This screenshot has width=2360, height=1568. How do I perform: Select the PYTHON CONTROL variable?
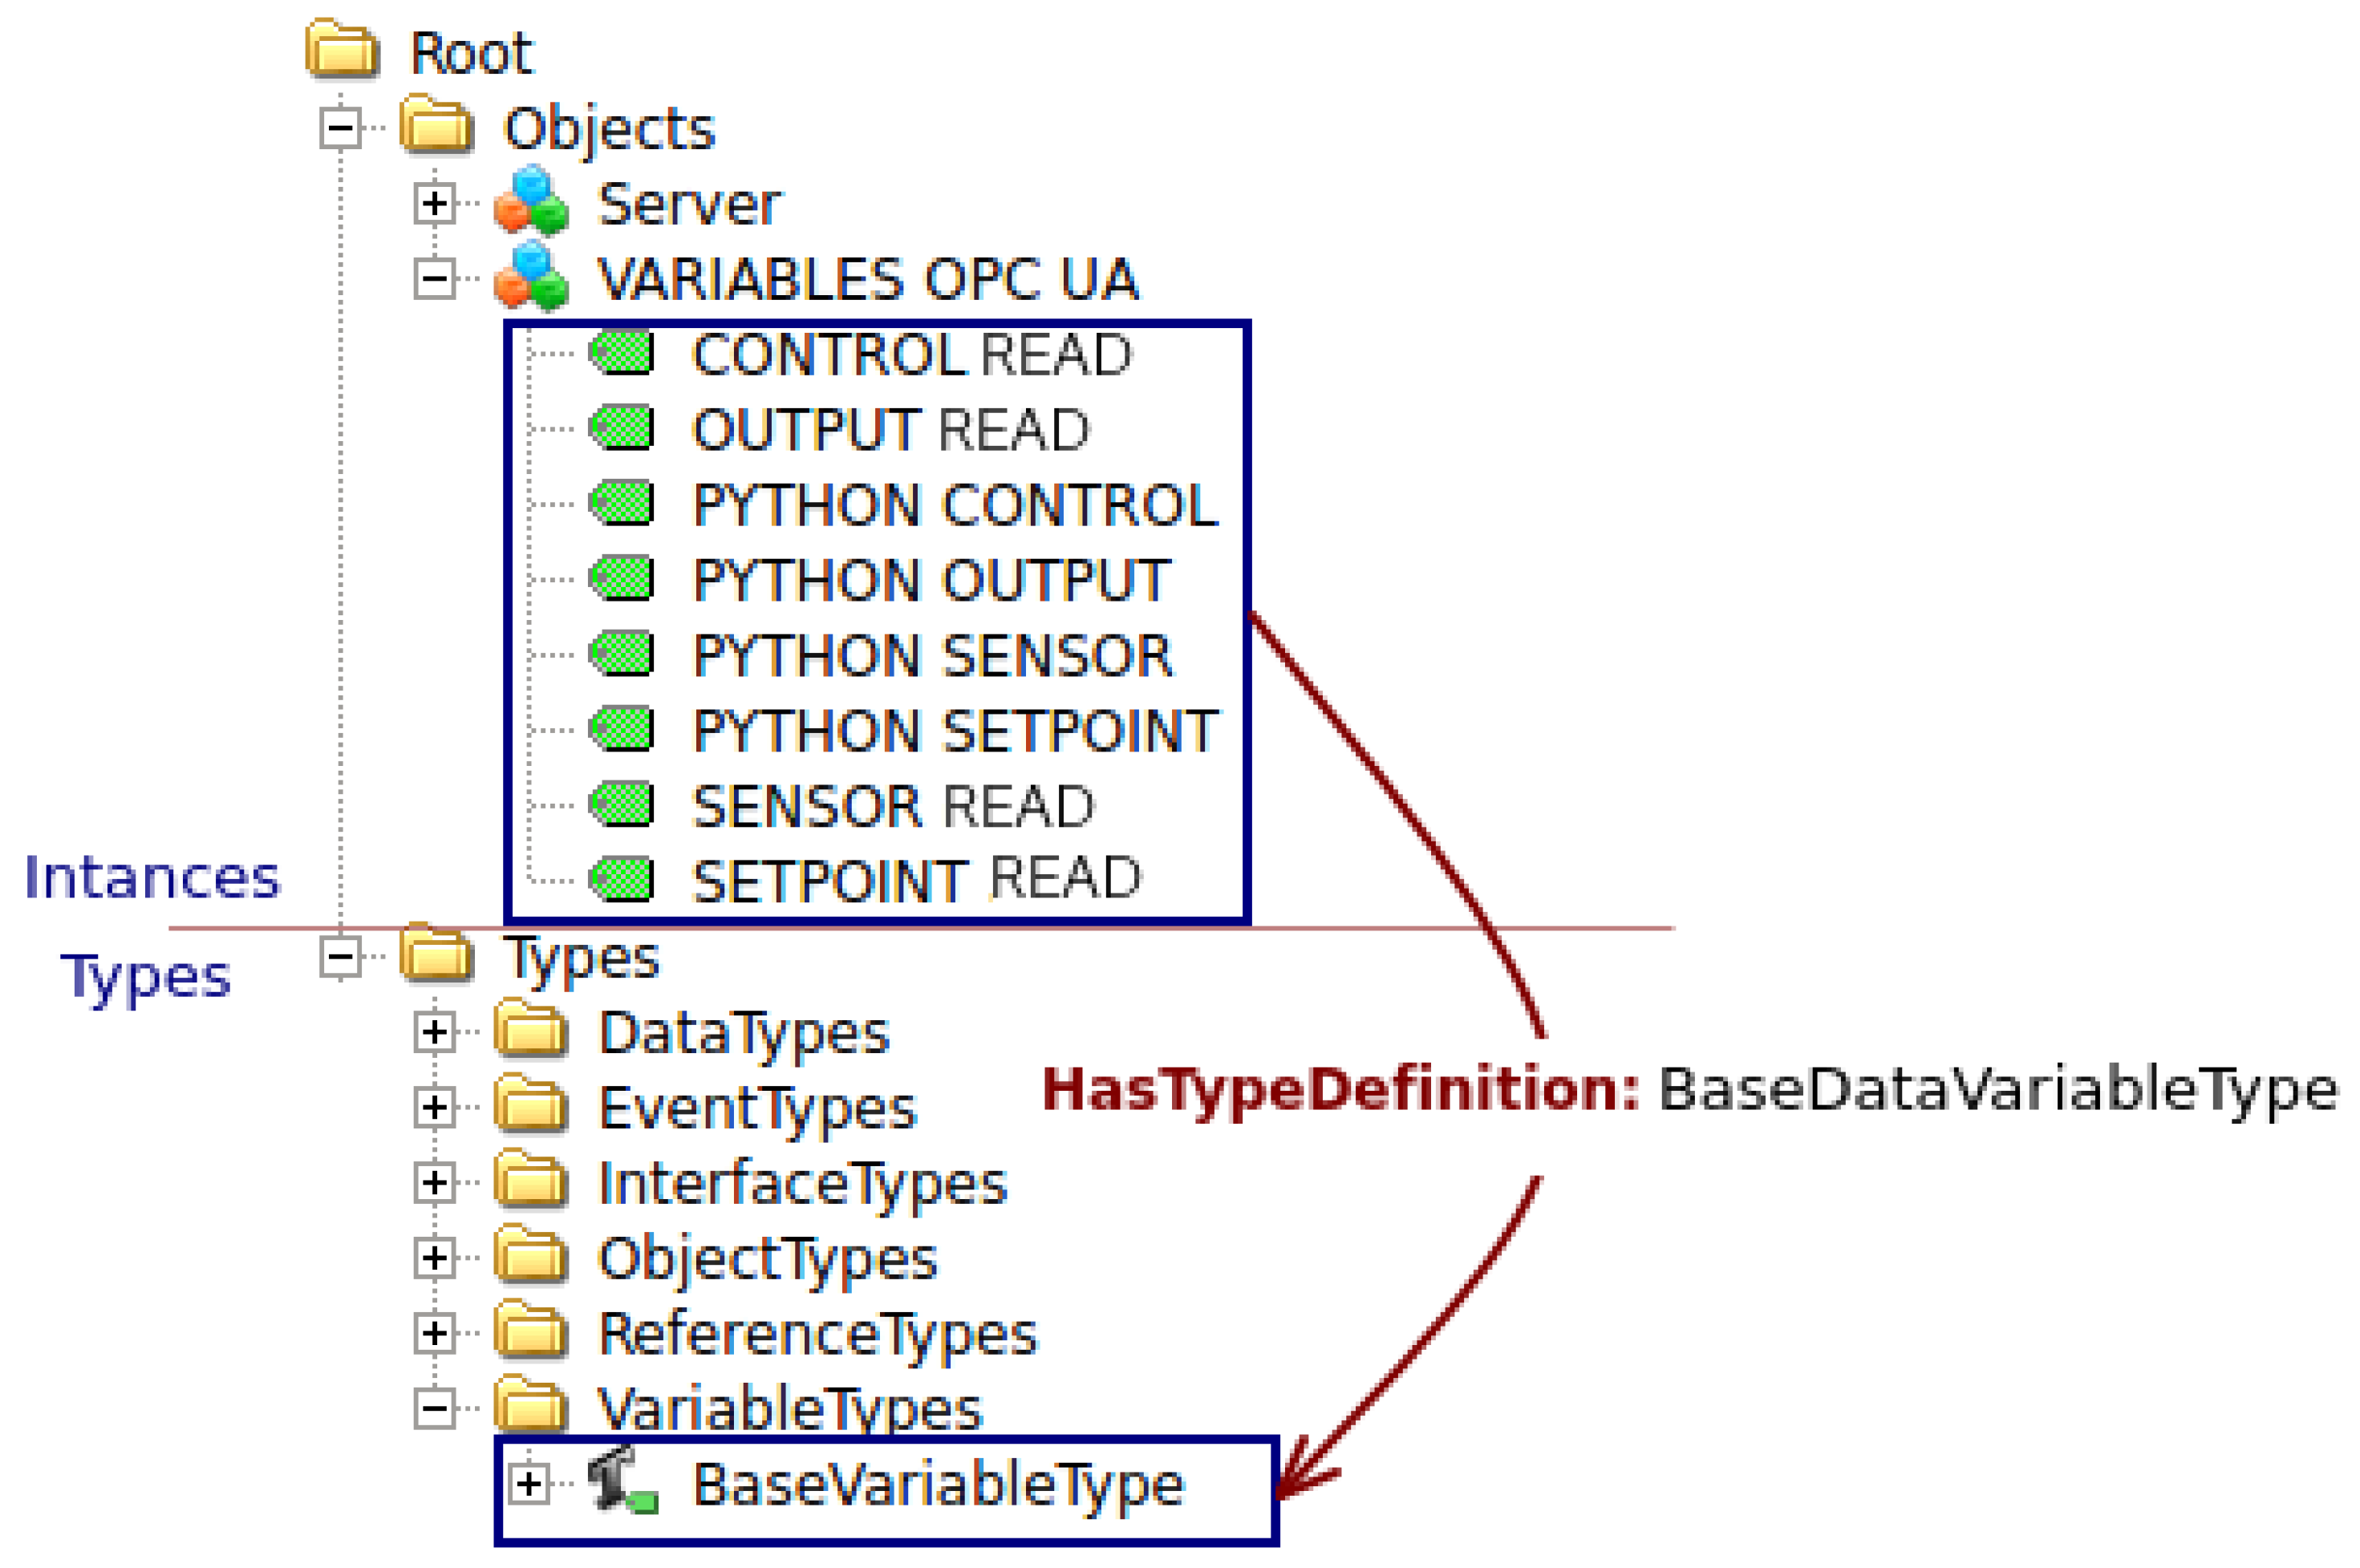pos(955,505)
